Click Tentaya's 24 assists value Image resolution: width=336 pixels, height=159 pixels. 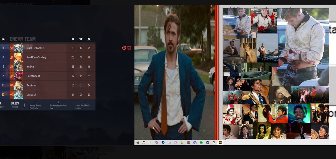pos(89,86)
